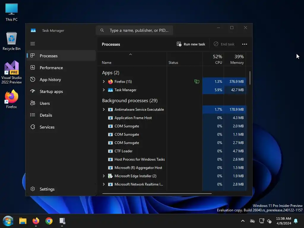Expand Antimalware Service Executable group
Image resolution: width=304 pixels, height=228 pixels.
pos(104,110)
